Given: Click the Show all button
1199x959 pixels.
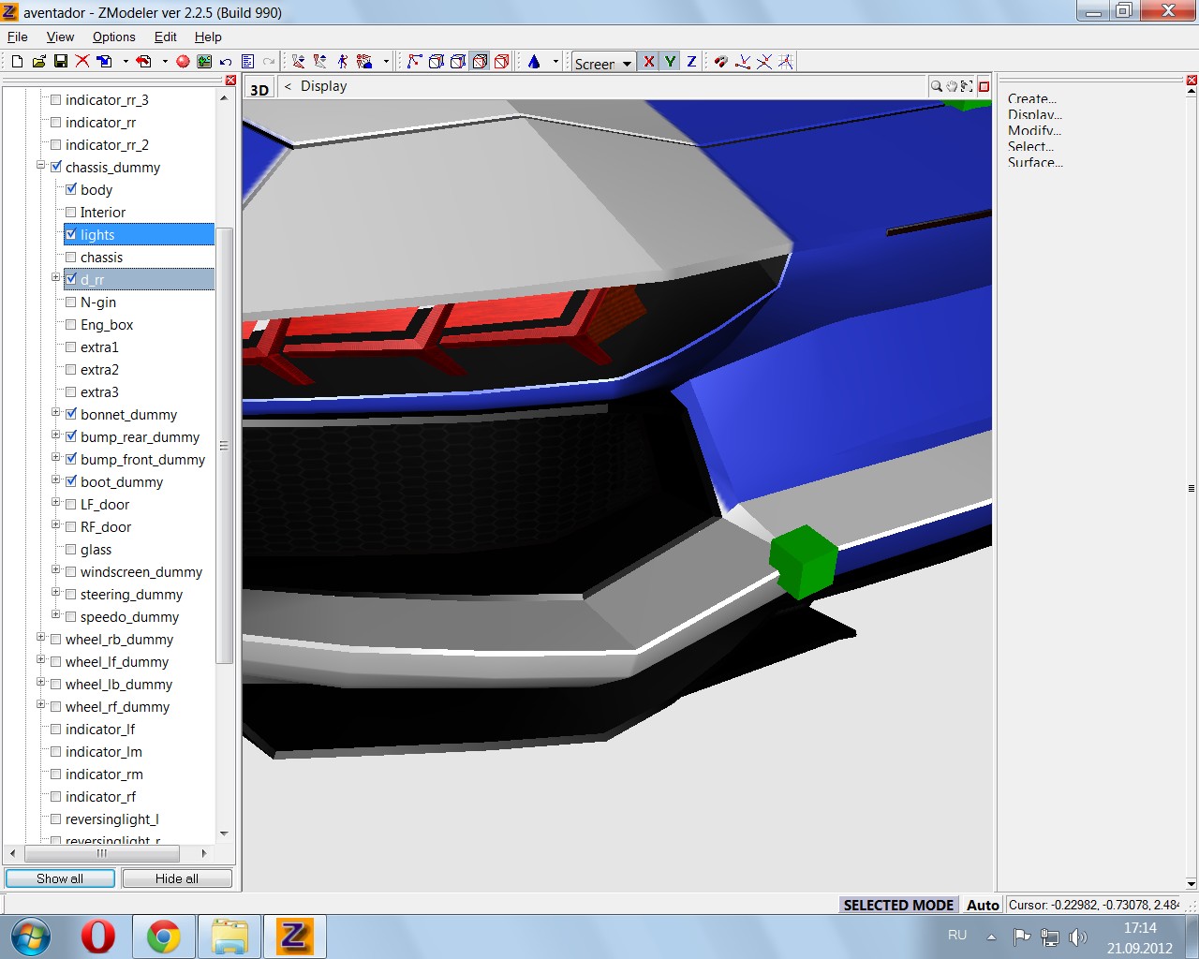Looking at the screenshot, I should point(60,878).
